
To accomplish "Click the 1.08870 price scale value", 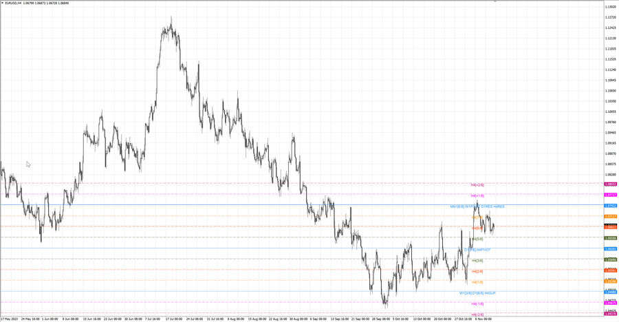I will coord(611,153).
